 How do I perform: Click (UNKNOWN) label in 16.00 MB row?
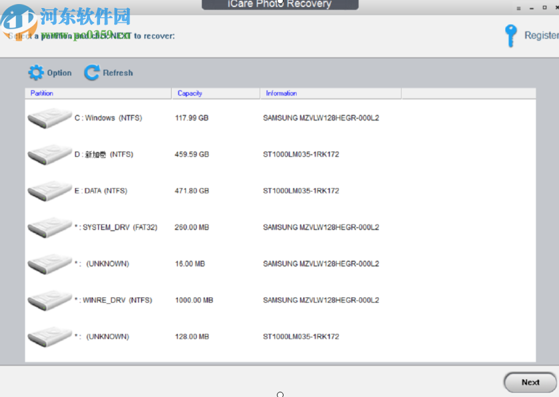click(107, 264)
